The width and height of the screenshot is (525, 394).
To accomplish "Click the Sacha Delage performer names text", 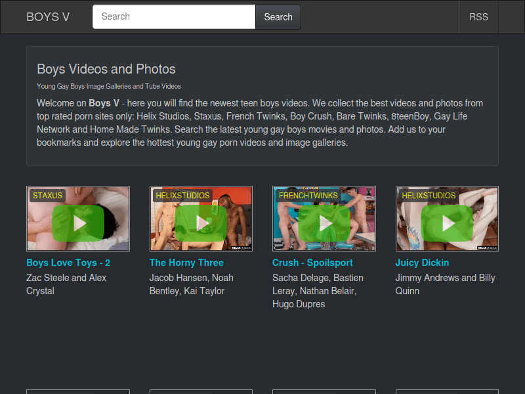I will click(x=318, y=291).
